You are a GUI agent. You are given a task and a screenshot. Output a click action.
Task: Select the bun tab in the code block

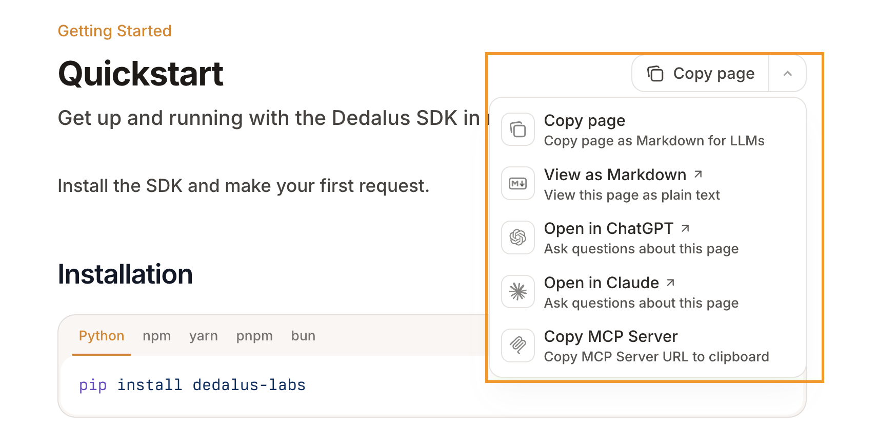[x=303, y=336]
